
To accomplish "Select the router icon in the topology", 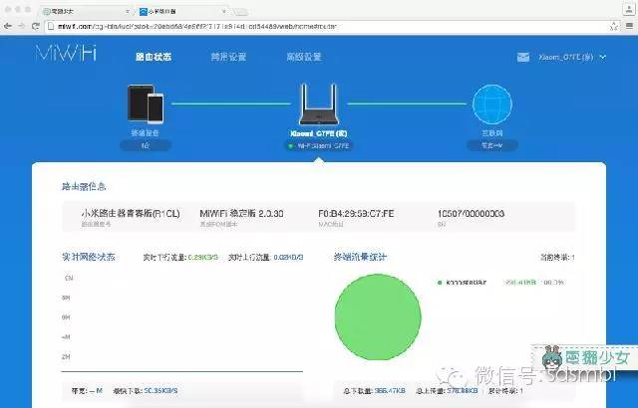I will pyautogui.click(x=319, y=104).
